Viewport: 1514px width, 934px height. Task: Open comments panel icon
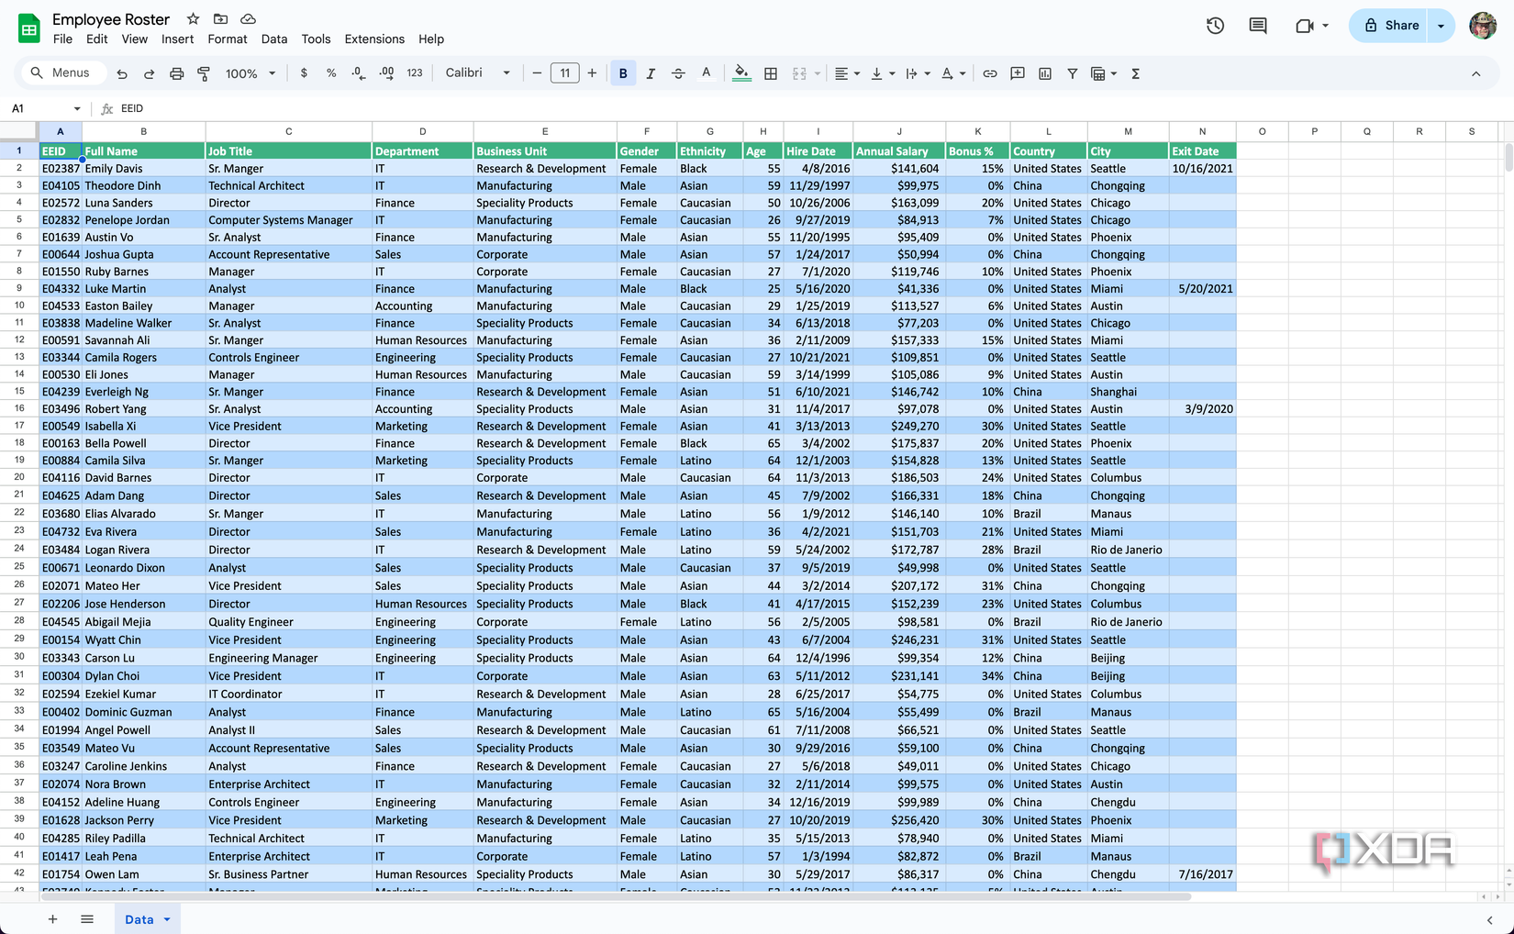[1258, 26]
